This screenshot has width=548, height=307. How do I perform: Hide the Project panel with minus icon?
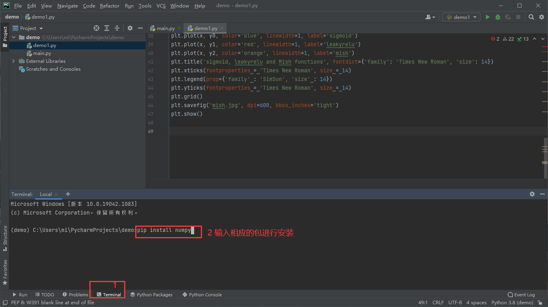140,28
